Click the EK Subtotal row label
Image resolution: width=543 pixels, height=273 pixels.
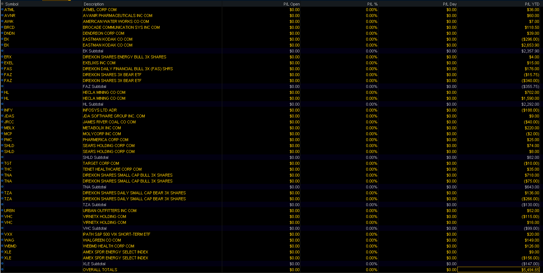coord(93,51)
